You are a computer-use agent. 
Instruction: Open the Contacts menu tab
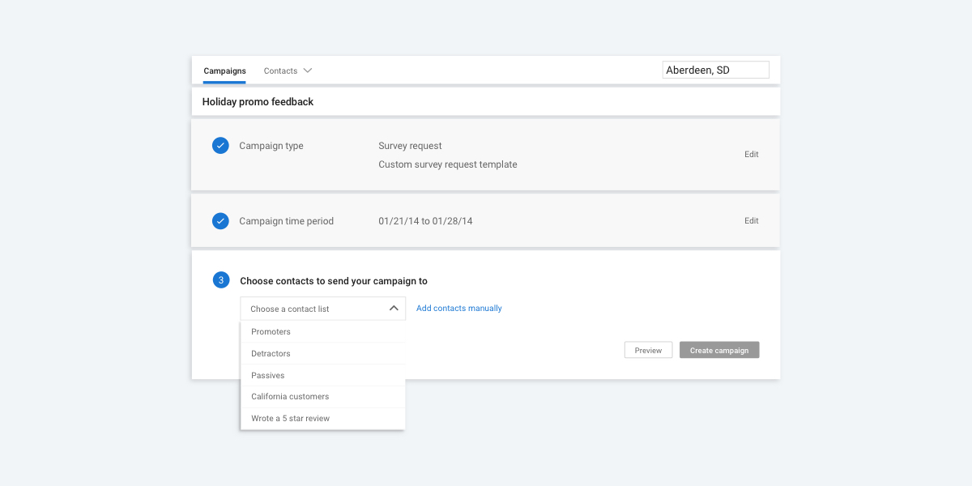280,70
